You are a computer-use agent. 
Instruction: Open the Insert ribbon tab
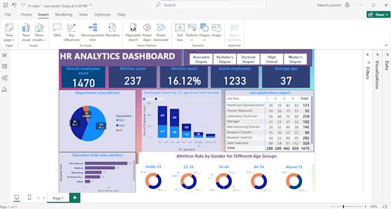[43, 15]
